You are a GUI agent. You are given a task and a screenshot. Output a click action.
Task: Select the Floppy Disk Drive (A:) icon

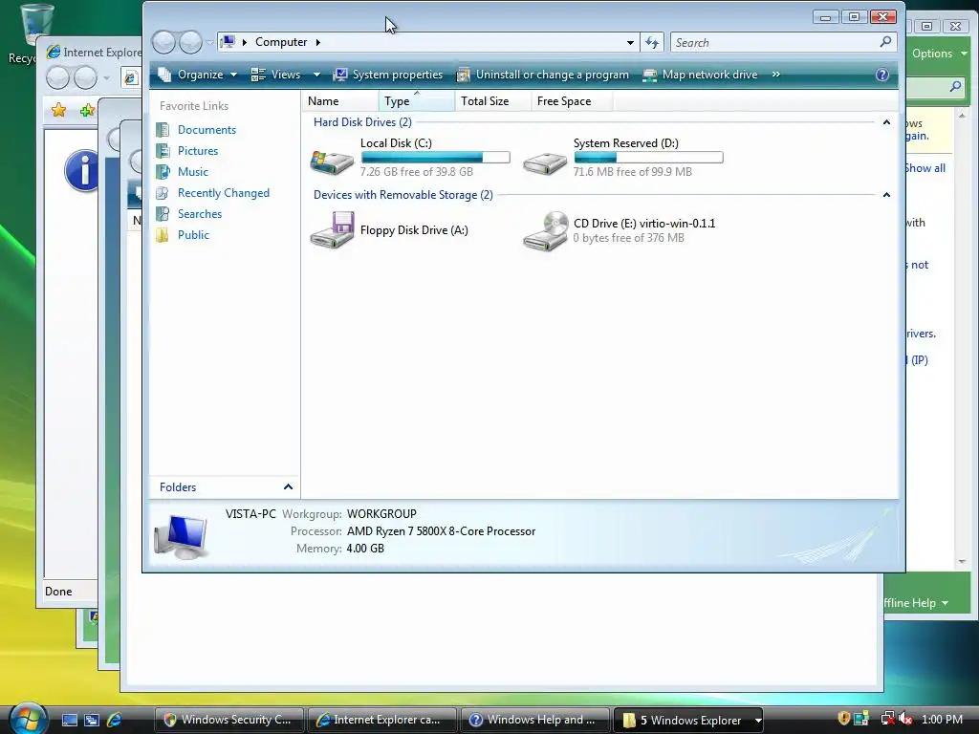[332, 229]
